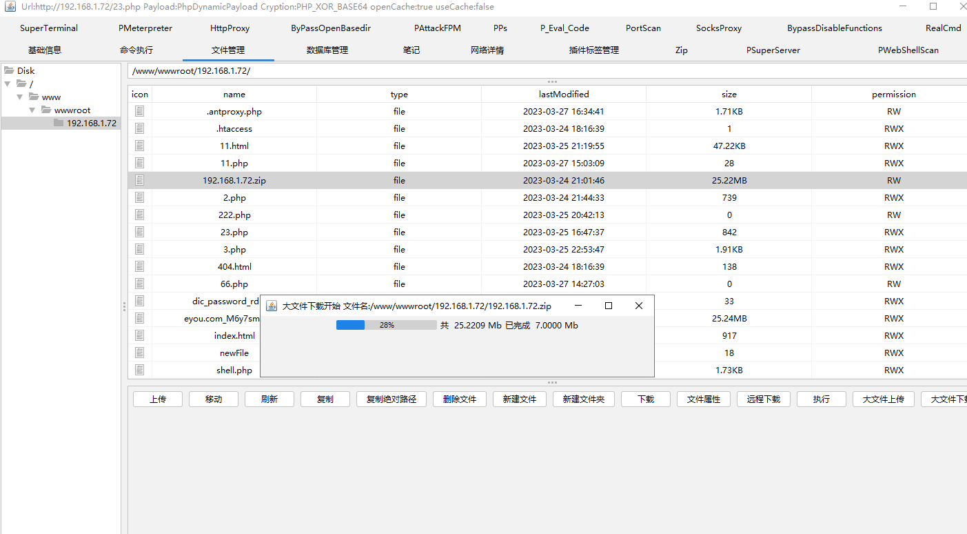Click the 新建文件夹 button

coord(584,399)
